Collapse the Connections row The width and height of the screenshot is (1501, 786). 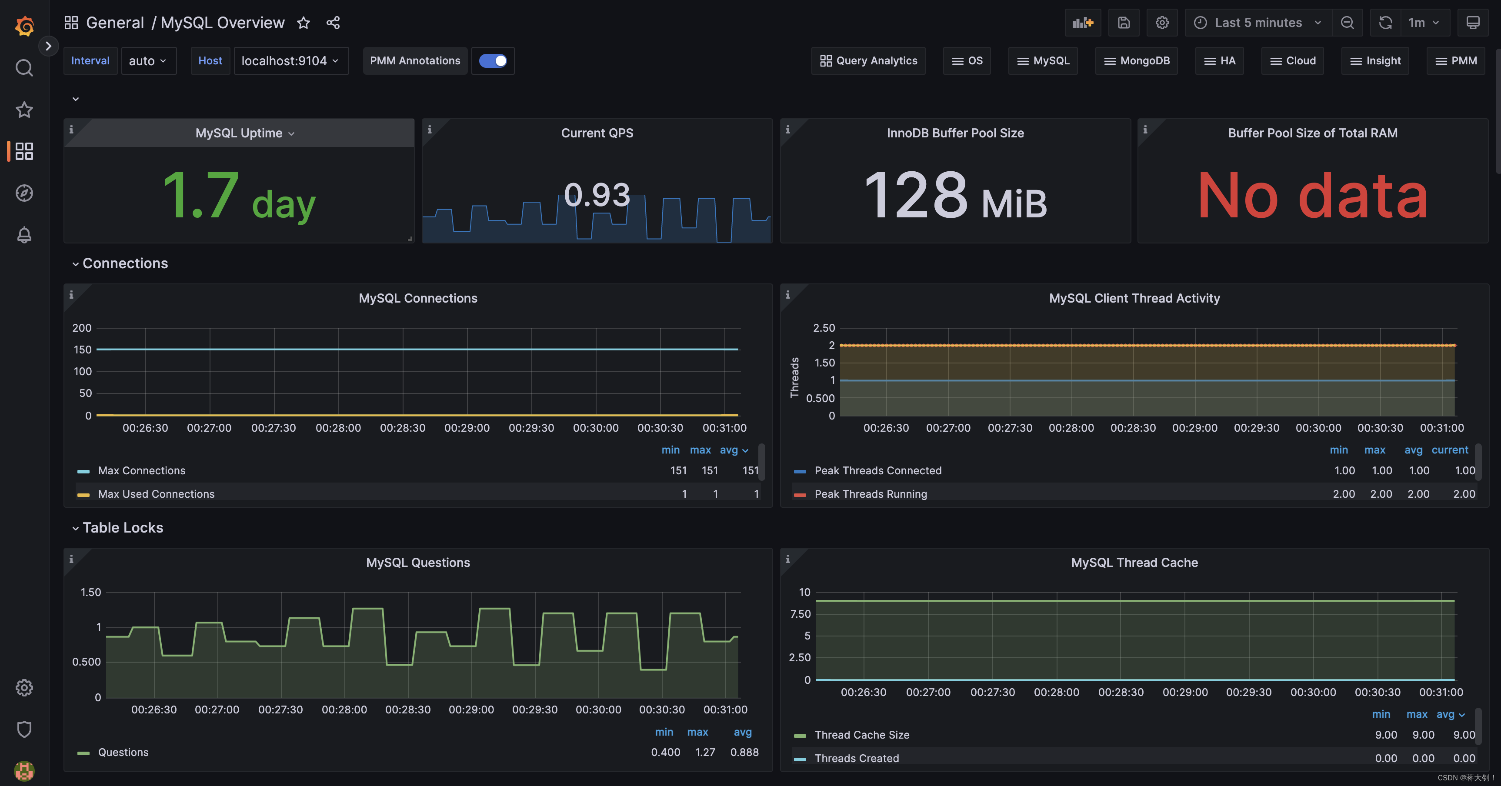point(120,263)
